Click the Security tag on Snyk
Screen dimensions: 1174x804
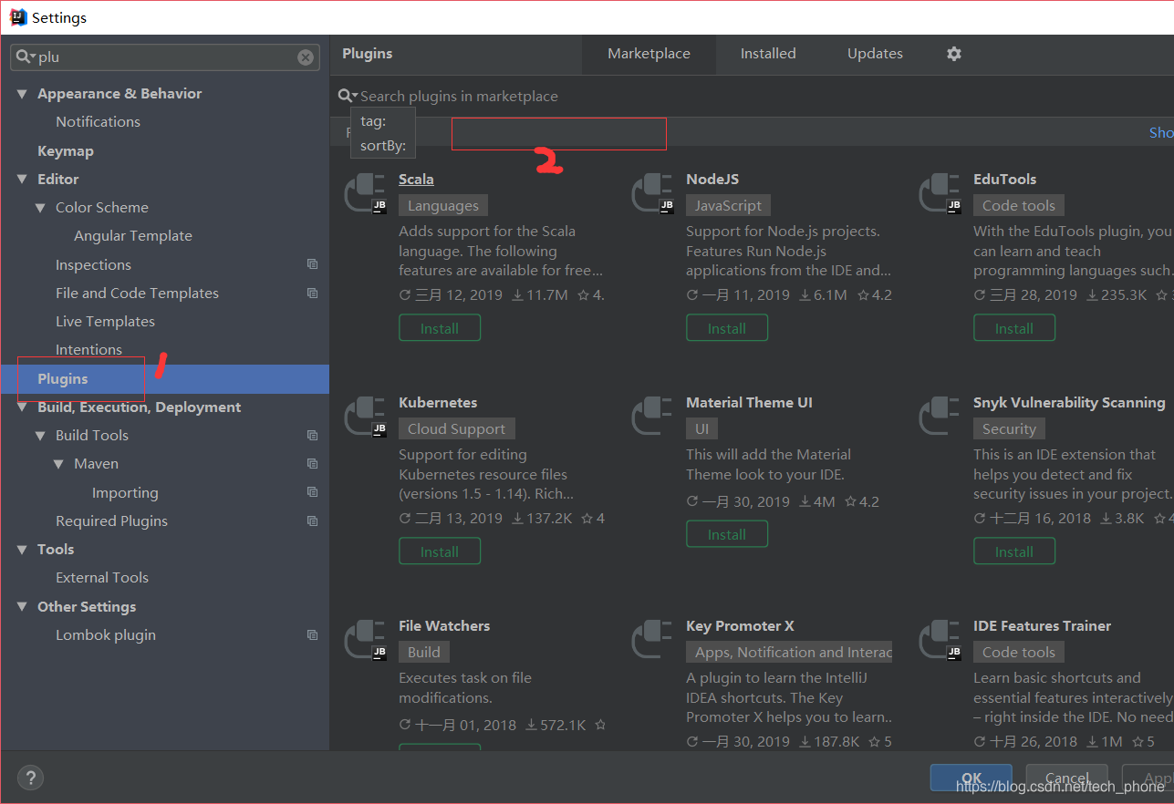pyautogui.click(x=1009, y=429)
